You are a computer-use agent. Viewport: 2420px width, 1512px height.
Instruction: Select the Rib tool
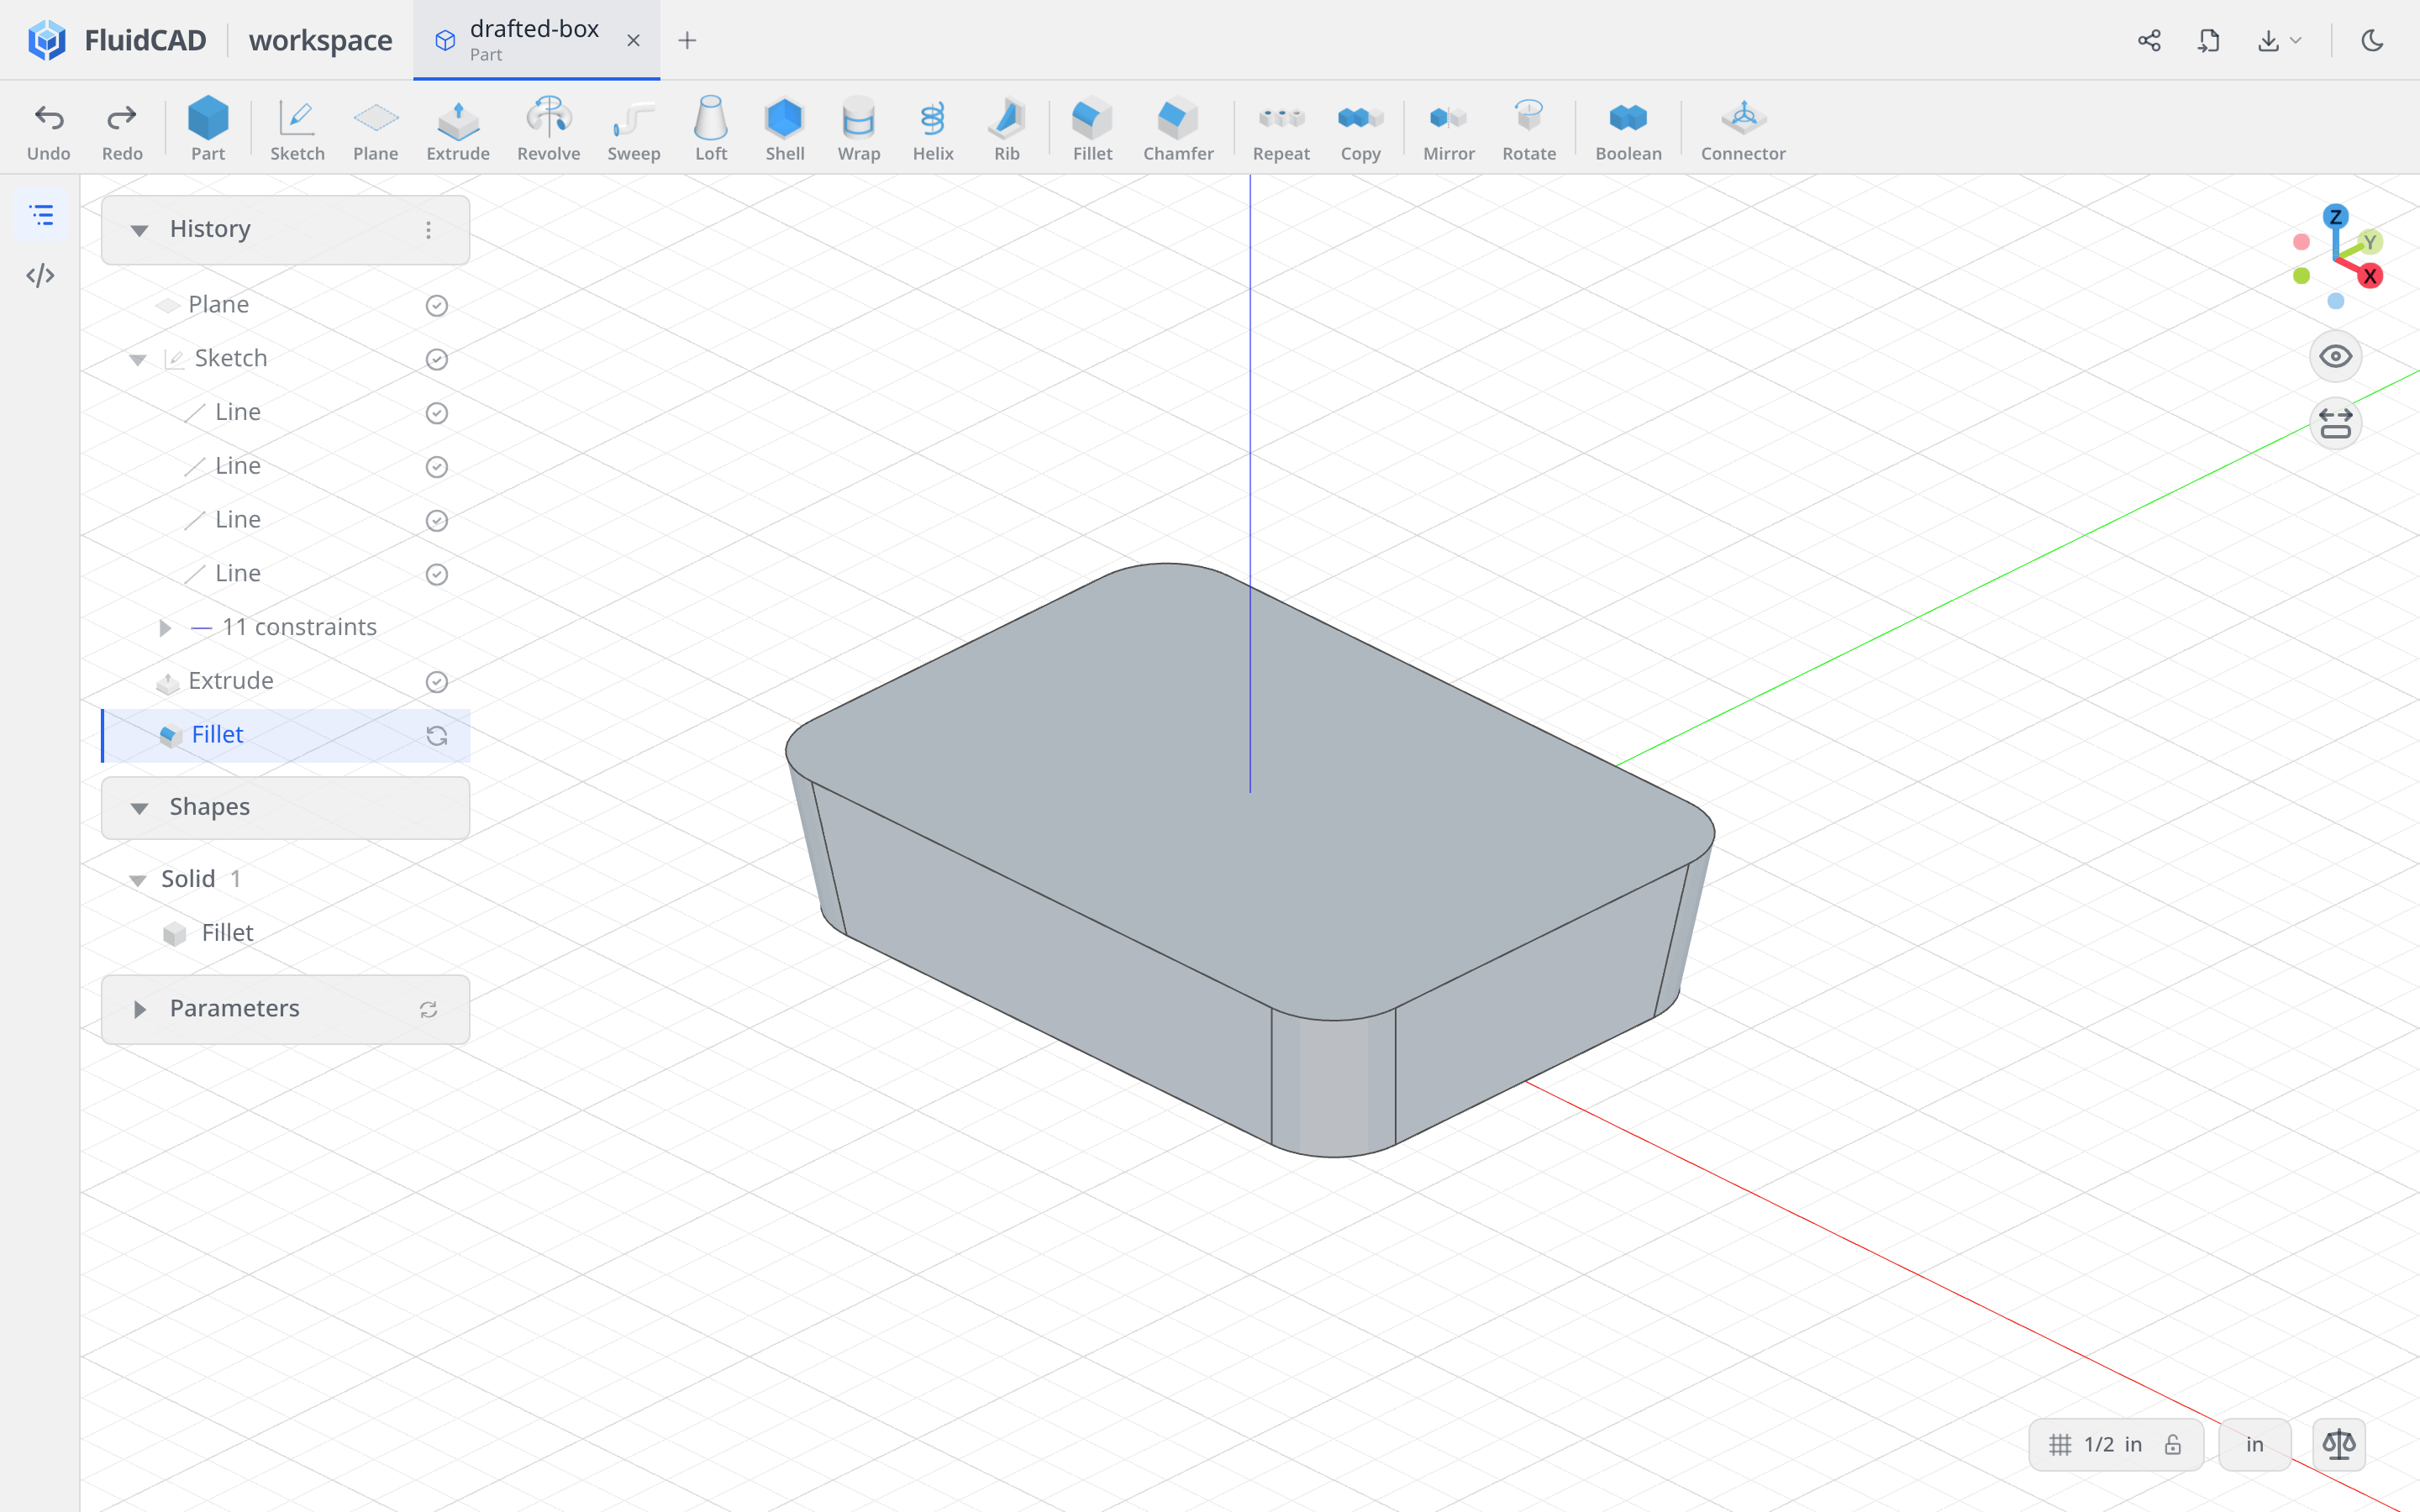(x=1007, y=130)
